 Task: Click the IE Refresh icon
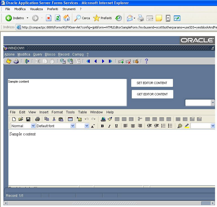[58, 18]
